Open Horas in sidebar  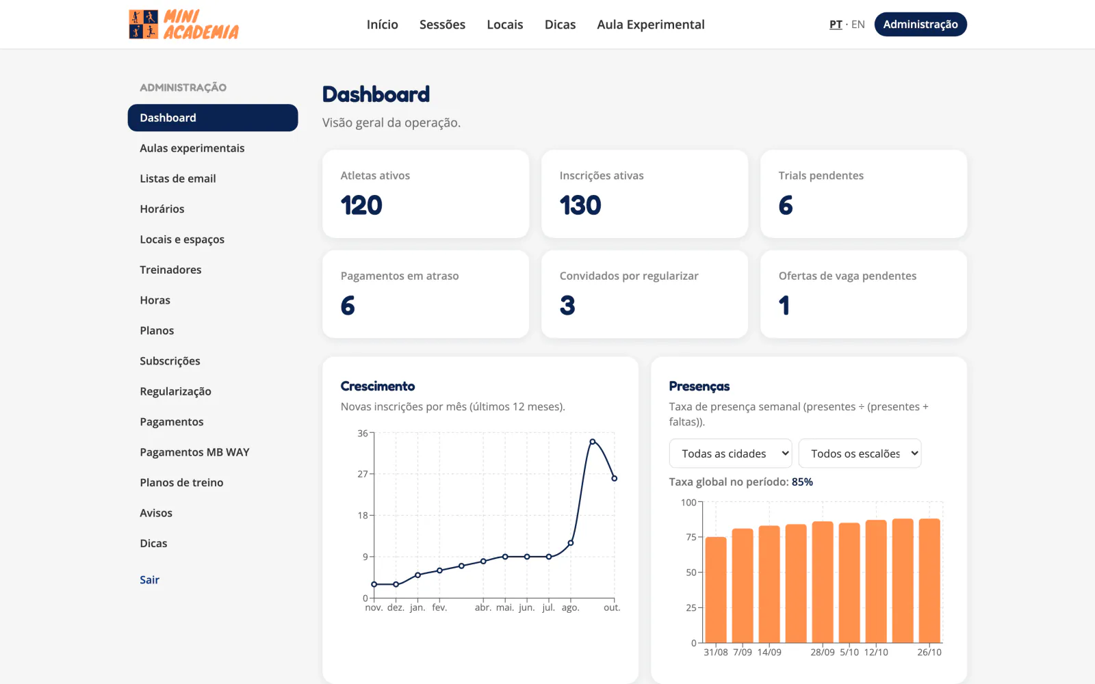213,300
